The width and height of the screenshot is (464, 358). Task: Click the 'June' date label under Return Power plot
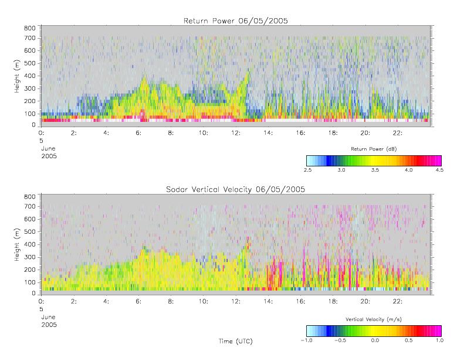click(48, 149)
